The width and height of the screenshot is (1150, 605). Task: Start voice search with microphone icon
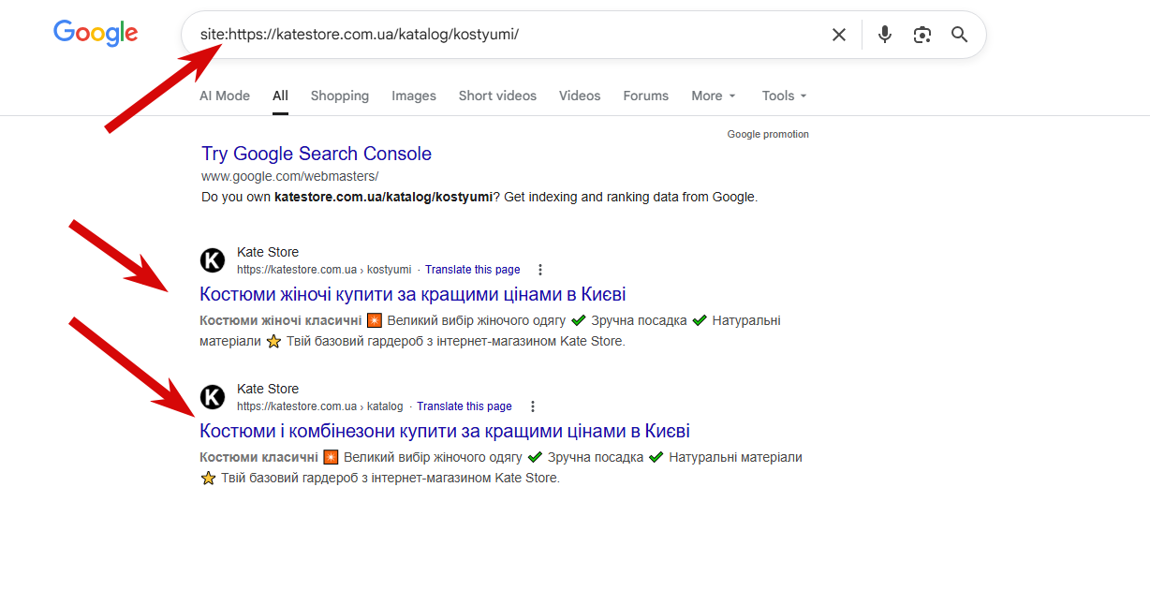(x=885, y=35)
